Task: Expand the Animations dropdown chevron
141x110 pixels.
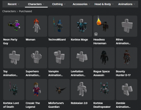Action: pos(134,4)
